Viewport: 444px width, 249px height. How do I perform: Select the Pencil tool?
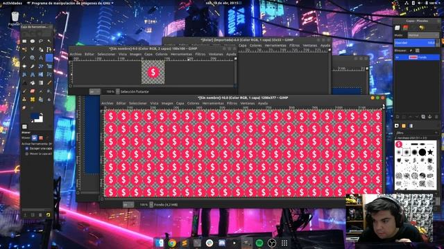pyautogui.click(x=49, y=83)
